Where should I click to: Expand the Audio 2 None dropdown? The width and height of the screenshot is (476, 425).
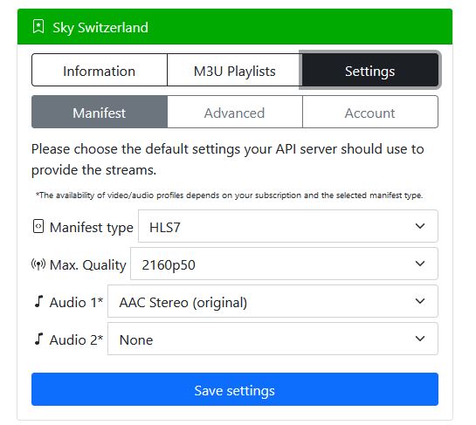point(272,339)
